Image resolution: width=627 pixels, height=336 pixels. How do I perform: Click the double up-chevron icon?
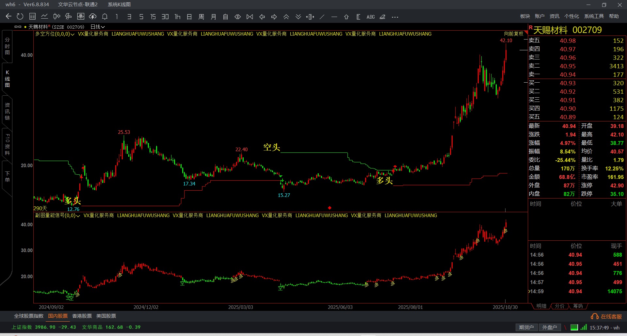tap(286, 17)
